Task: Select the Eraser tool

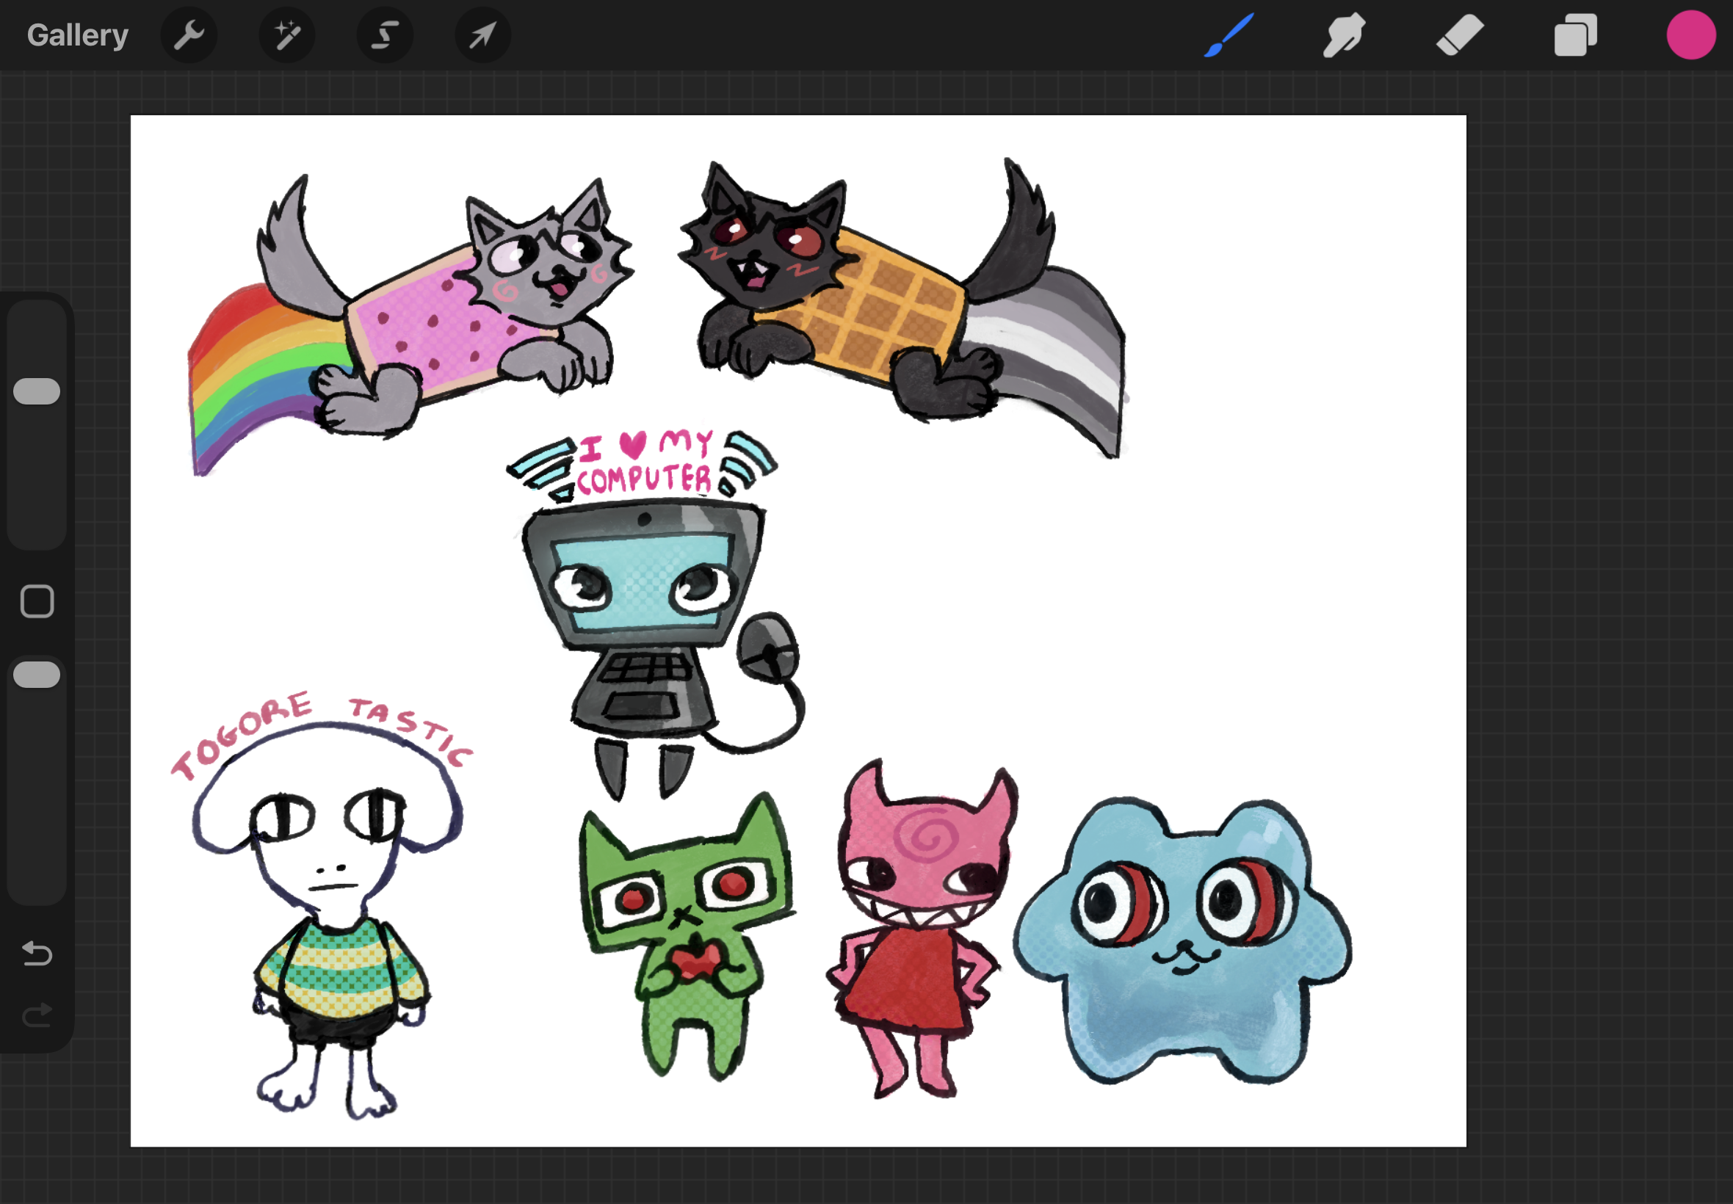Action: [x=1459, y=35]
